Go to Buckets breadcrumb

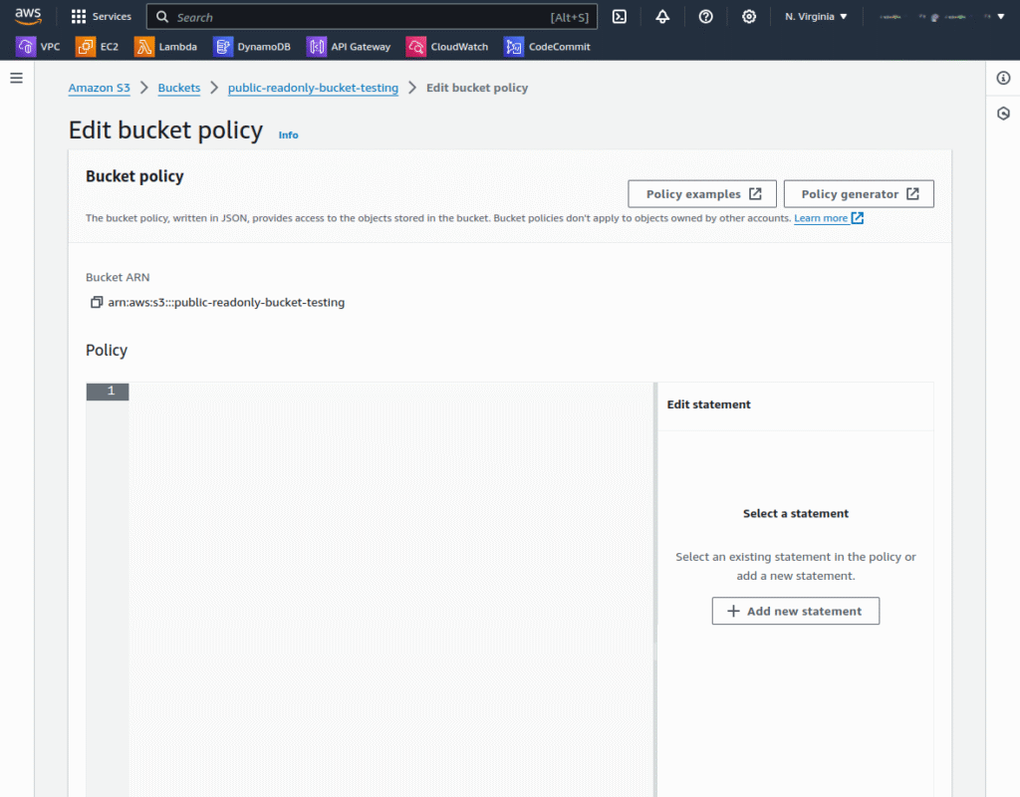click(179, 88)
